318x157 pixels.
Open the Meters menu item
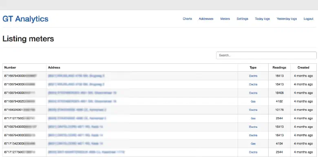225,19
